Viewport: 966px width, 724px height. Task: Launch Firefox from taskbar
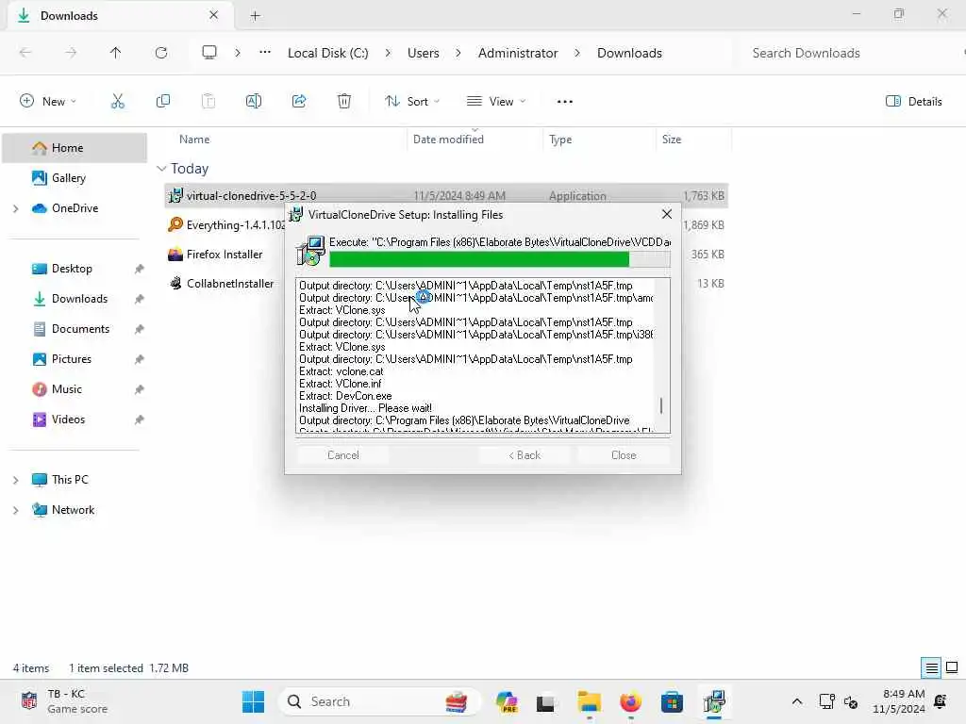(630, 701)
